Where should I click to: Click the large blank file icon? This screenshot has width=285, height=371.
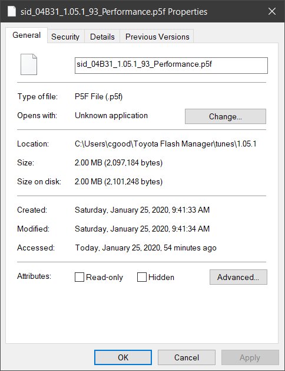click(x=29, y=64)
